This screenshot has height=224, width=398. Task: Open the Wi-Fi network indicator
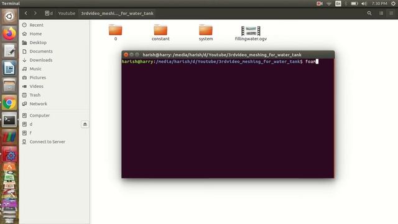pos(329,4)
